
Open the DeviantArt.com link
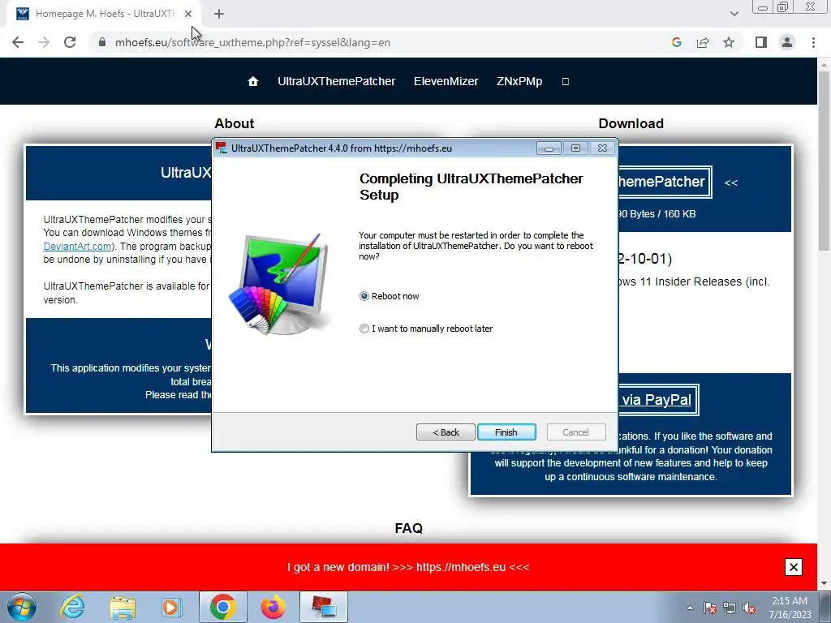click(77, 247)
